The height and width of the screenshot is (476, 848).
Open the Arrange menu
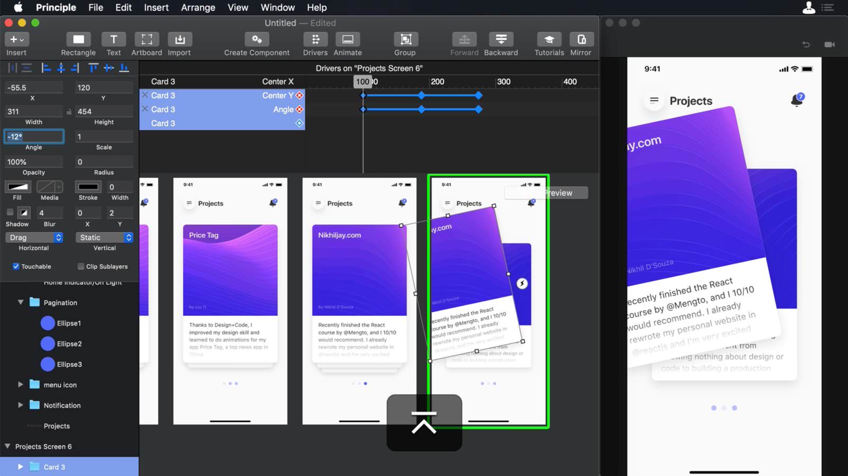coord(198,7)
